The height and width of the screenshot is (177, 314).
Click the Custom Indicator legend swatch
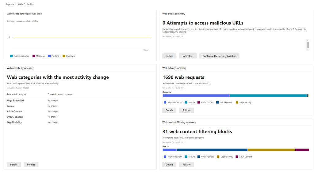pos(11,56)
